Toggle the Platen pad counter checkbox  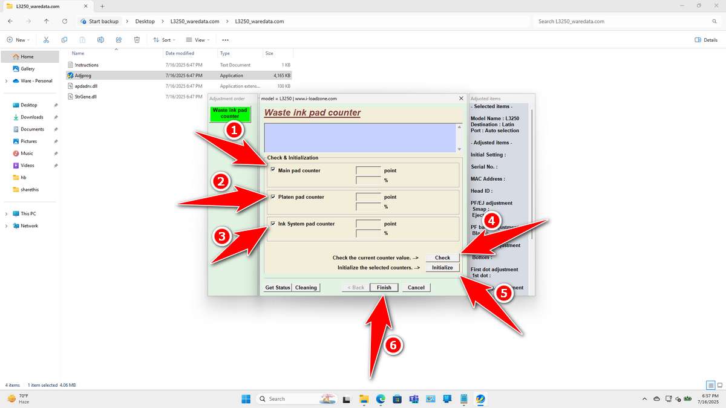[273, 196]
